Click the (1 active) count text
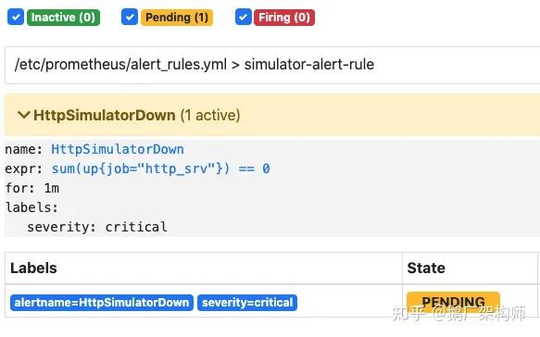The image size is (540, 337). tap(210, 115)
